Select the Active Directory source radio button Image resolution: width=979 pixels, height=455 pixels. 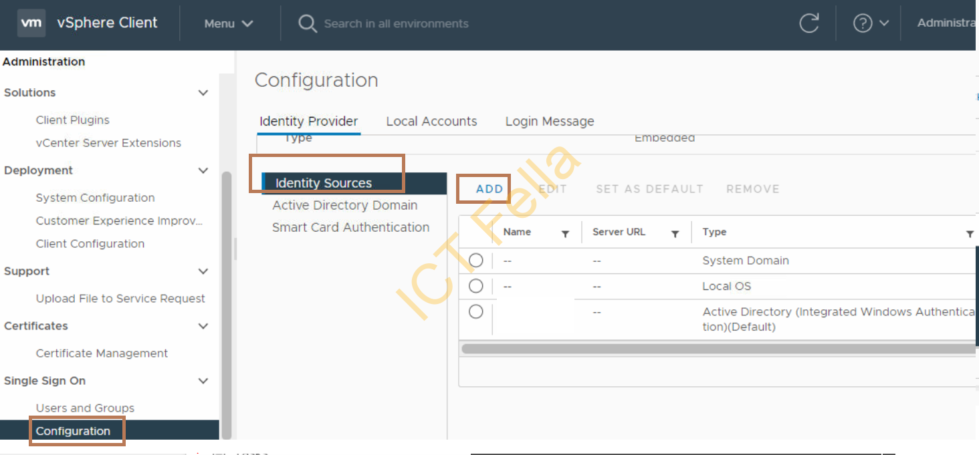[x=475, y=311]
